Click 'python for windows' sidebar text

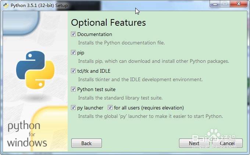pyautogui.click(x=27, y=134)
